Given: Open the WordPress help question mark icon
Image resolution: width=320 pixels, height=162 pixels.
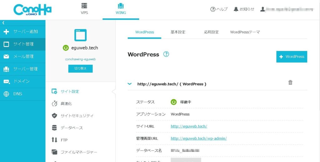Looking at the screenshot, I should tap(166, 54).
